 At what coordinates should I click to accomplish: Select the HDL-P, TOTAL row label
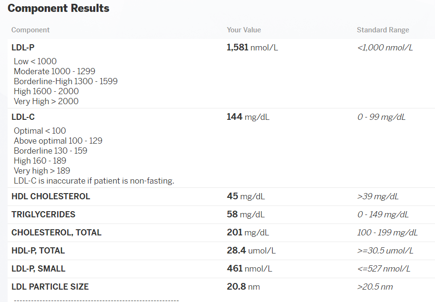[x=38, y=251]
